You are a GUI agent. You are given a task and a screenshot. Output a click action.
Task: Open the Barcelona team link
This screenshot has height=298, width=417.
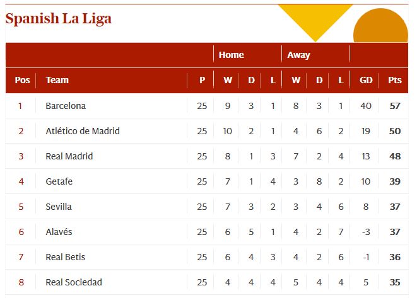(66, 106)
